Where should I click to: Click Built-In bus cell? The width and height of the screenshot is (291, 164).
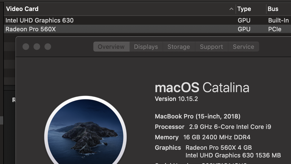click(279, 20)
